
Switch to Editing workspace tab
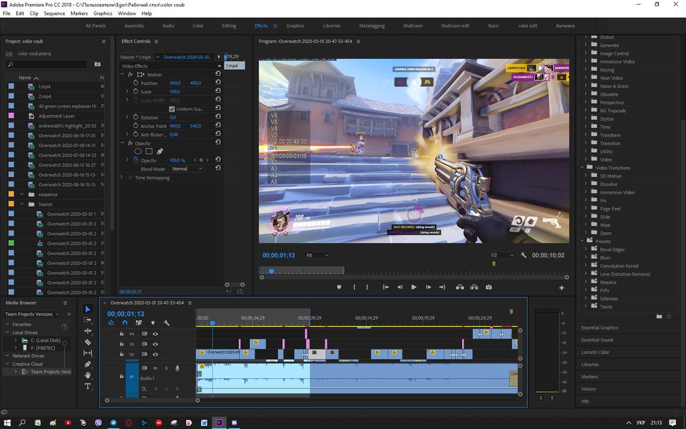(229, 26)
